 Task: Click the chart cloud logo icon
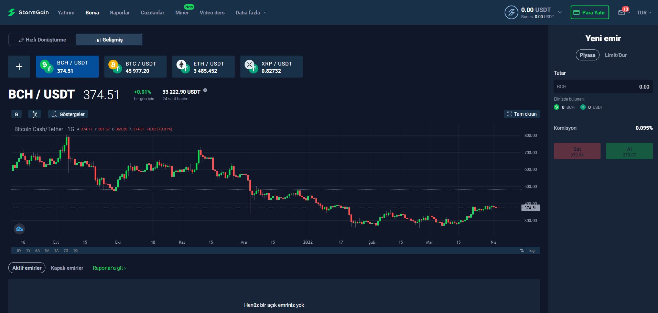click(19, 229)
